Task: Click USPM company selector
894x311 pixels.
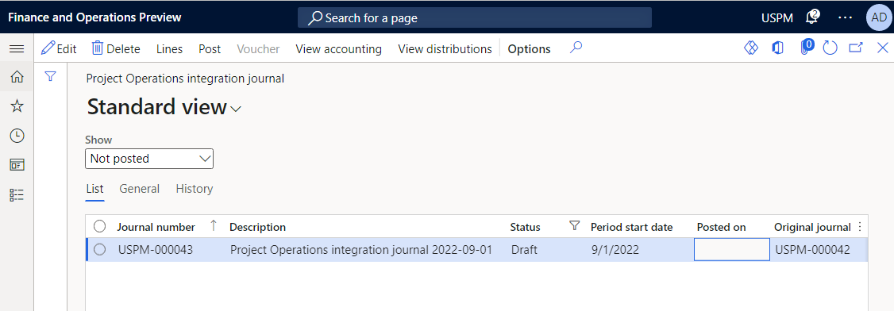Action: [x=777, y=17]
